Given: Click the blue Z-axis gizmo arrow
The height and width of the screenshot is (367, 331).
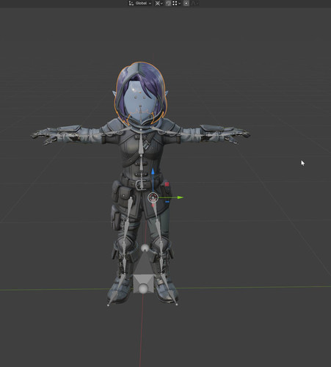Looking at the screenshot, I should 153,171.
